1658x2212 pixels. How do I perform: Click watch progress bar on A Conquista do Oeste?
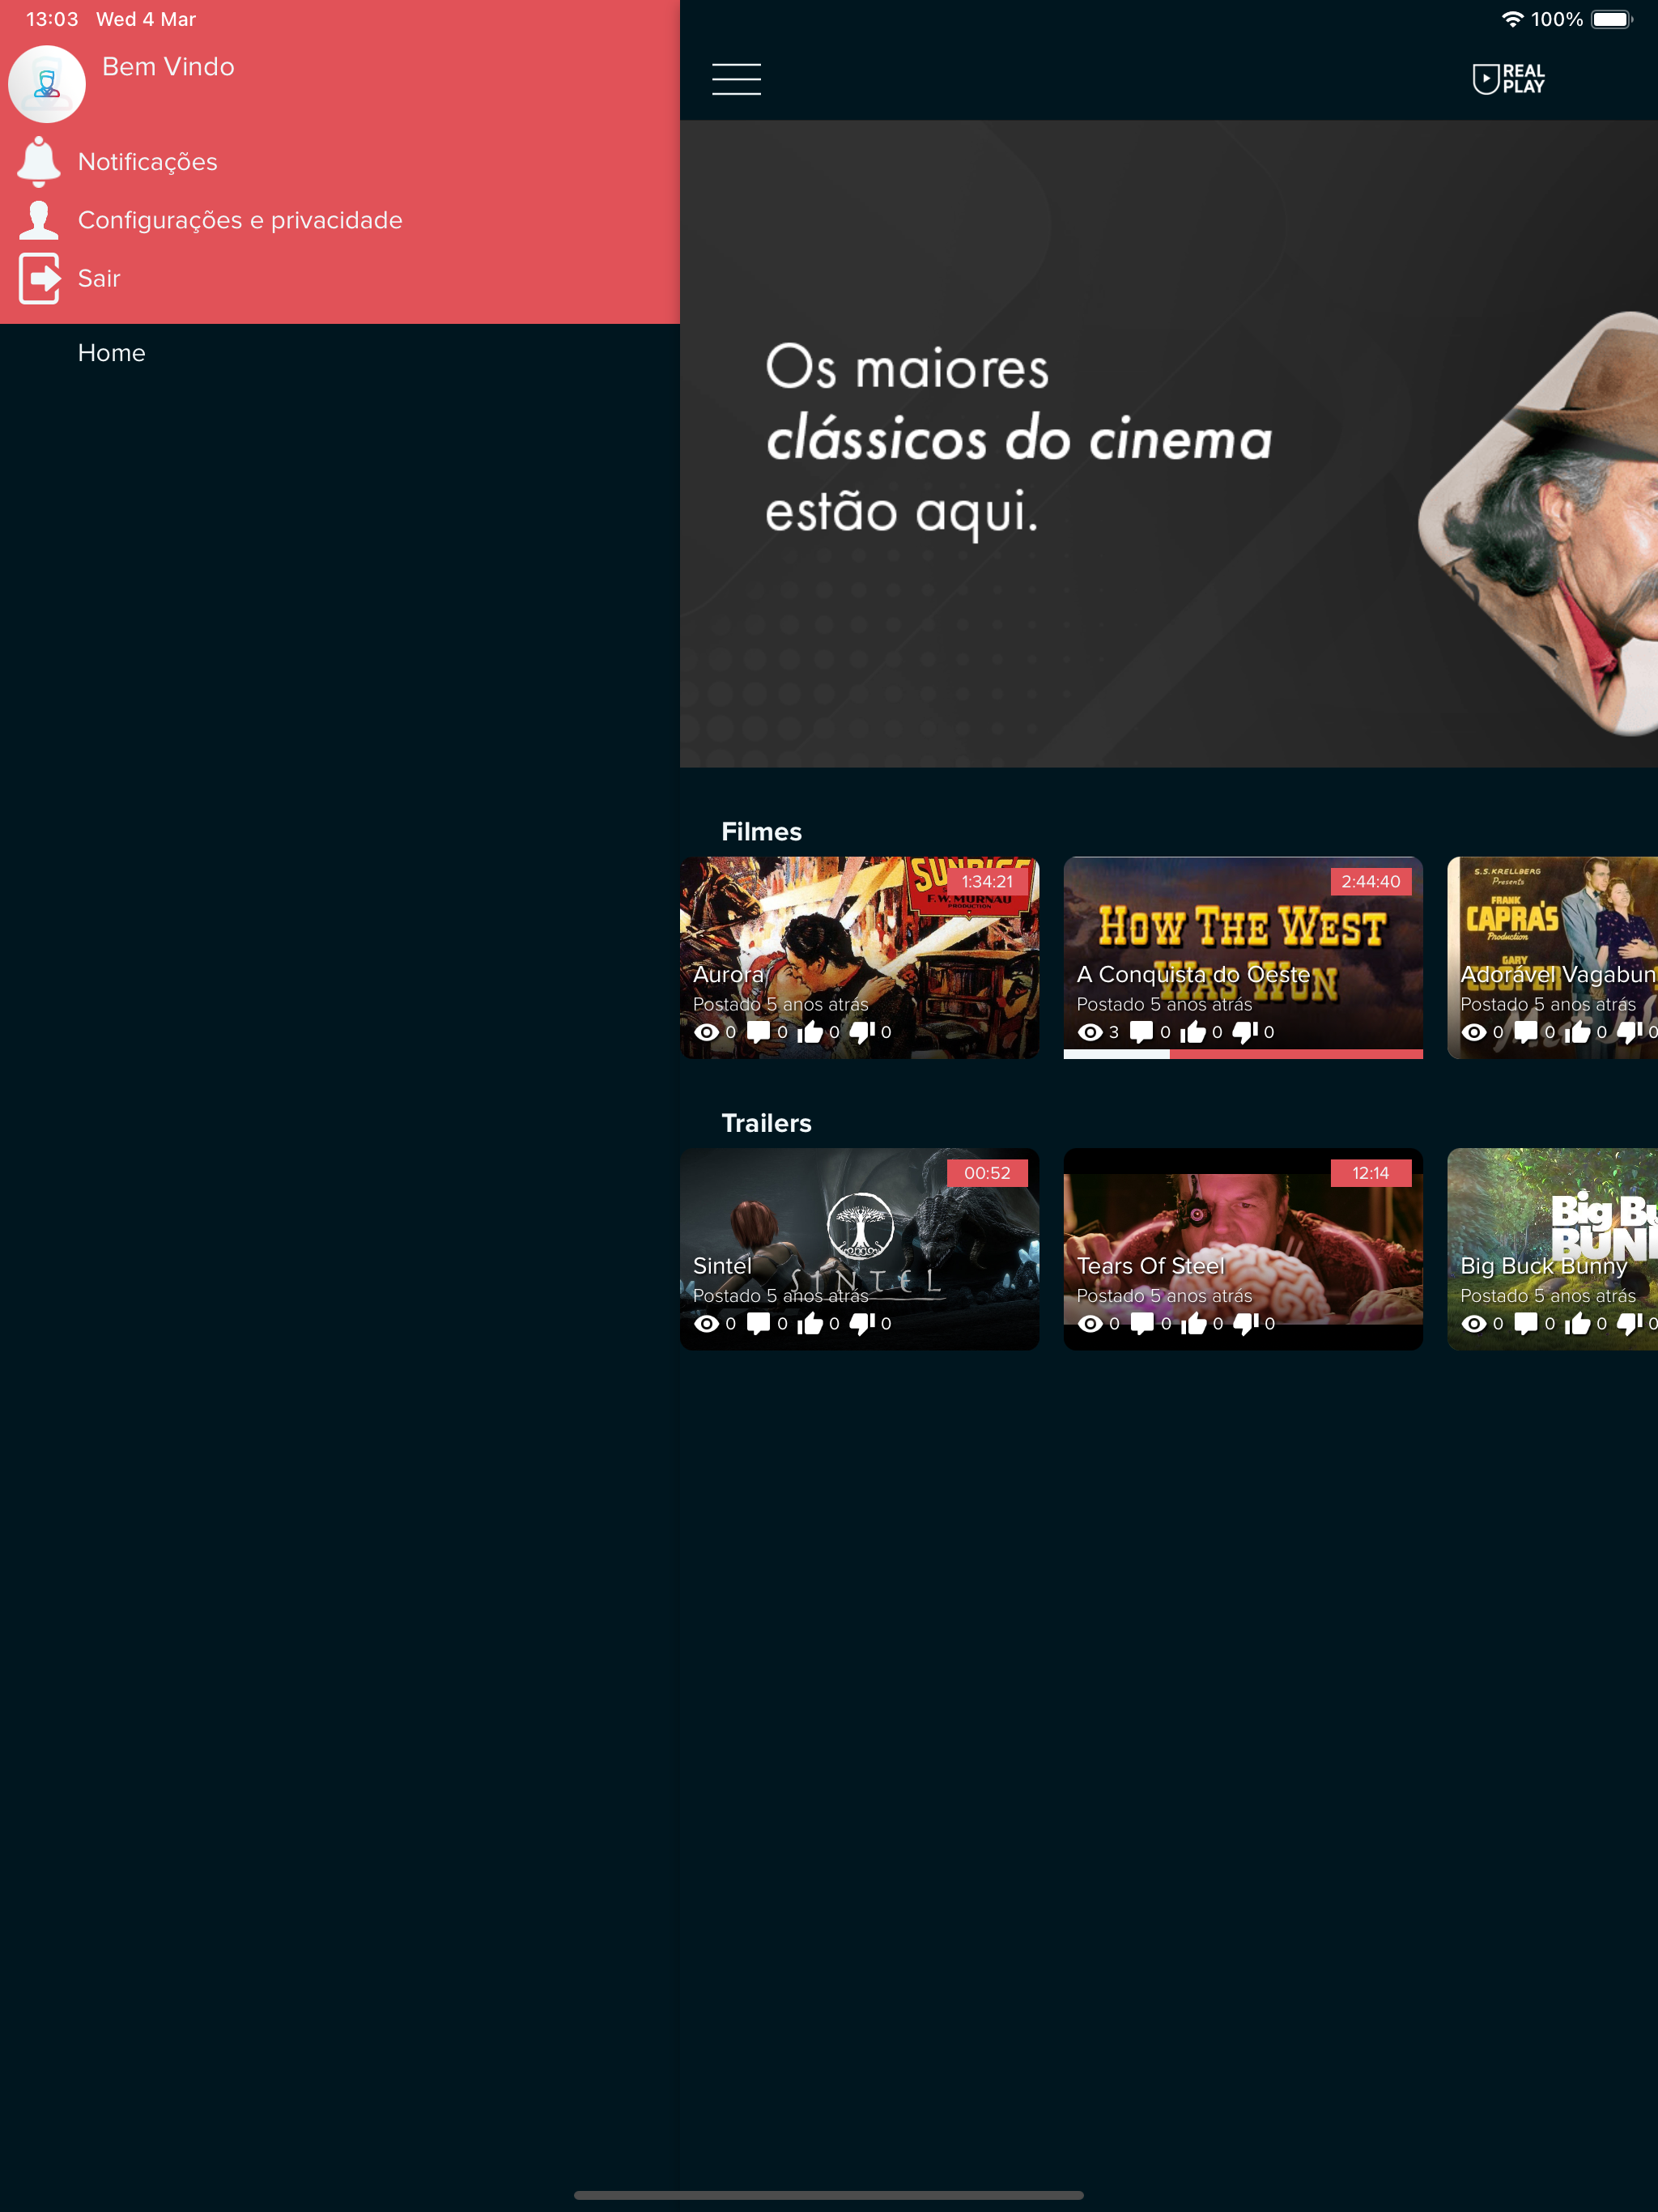(1243, 1054)
